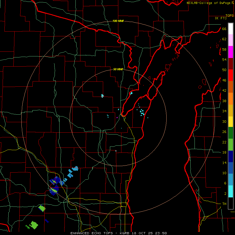Click the light pink 62 kft swatch
This screenshot has width=235, height=235.
click(231, 40)
